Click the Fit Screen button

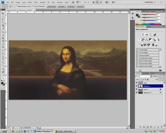61,6
